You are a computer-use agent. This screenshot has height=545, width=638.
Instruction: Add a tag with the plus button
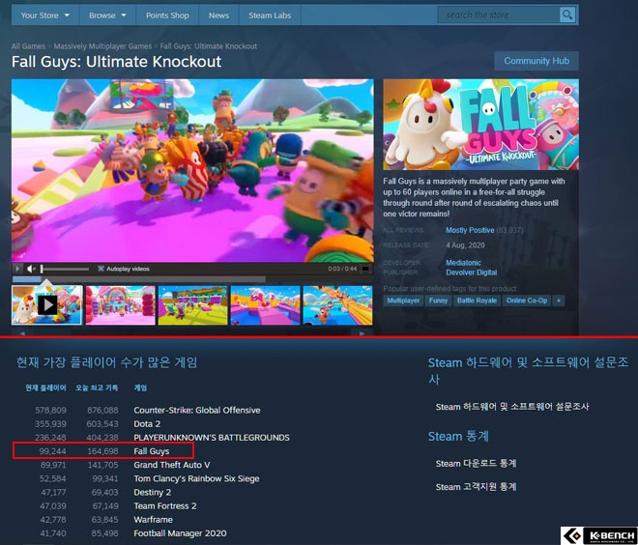pyautogui.click(x=559, y=301)
